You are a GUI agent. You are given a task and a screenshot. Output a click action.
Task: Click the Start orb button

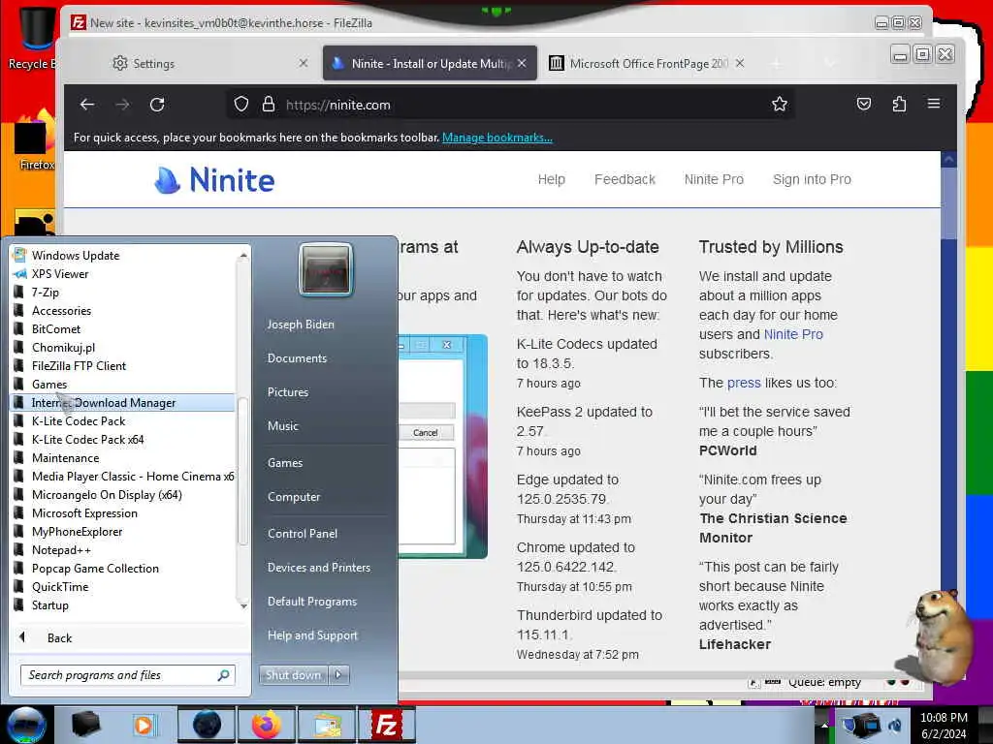tap(26, 725)
